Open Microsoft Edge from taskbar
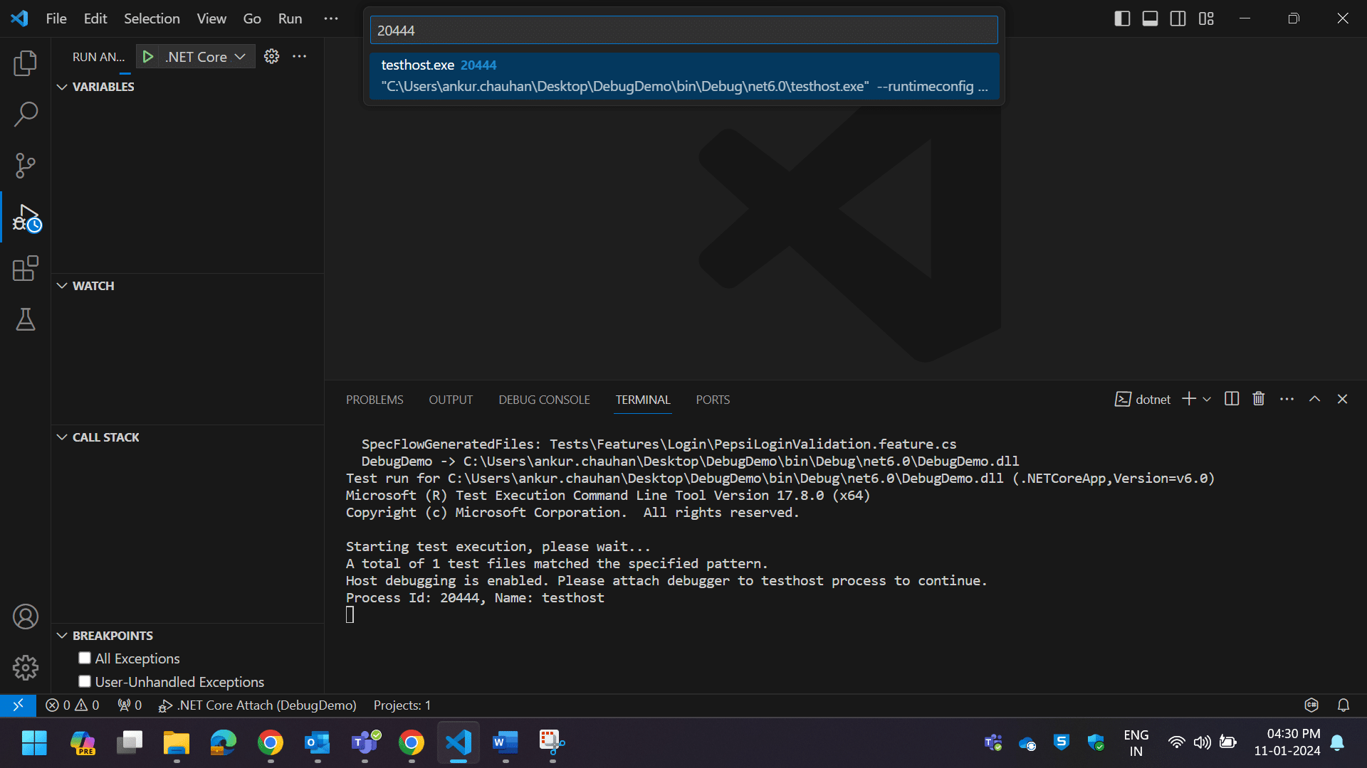This screenshot has width=1367, height=768. click(x=223, y=743)
